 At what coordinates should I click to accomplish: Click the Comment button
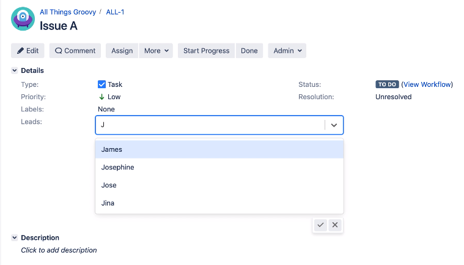click(75, 51)
